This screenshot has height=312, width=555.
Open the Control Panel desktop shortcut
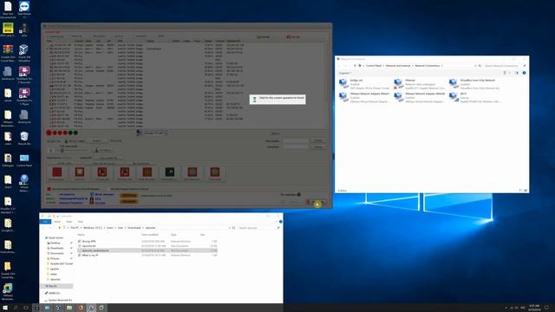(x=24, y=159)
